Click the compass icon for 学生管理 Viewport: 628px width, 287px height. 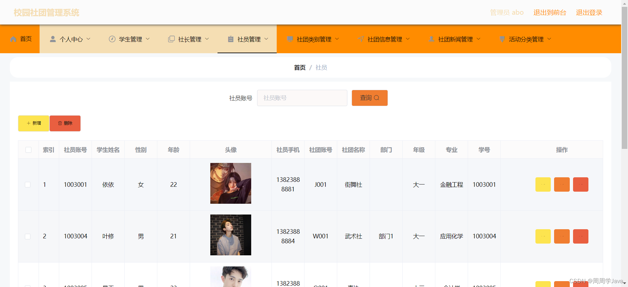pos(112,39)
